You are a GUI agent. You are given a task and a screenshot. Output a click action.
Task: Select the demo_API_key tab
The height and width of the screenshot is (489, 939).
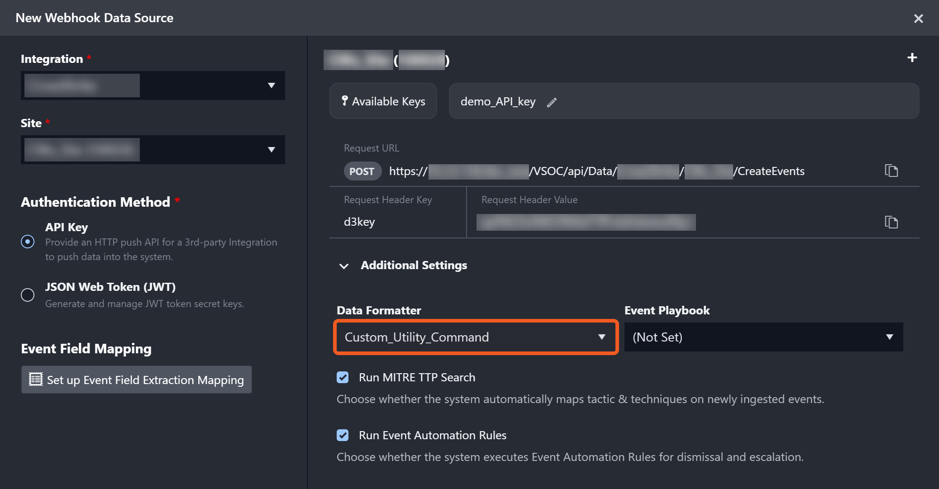(498, 101)
